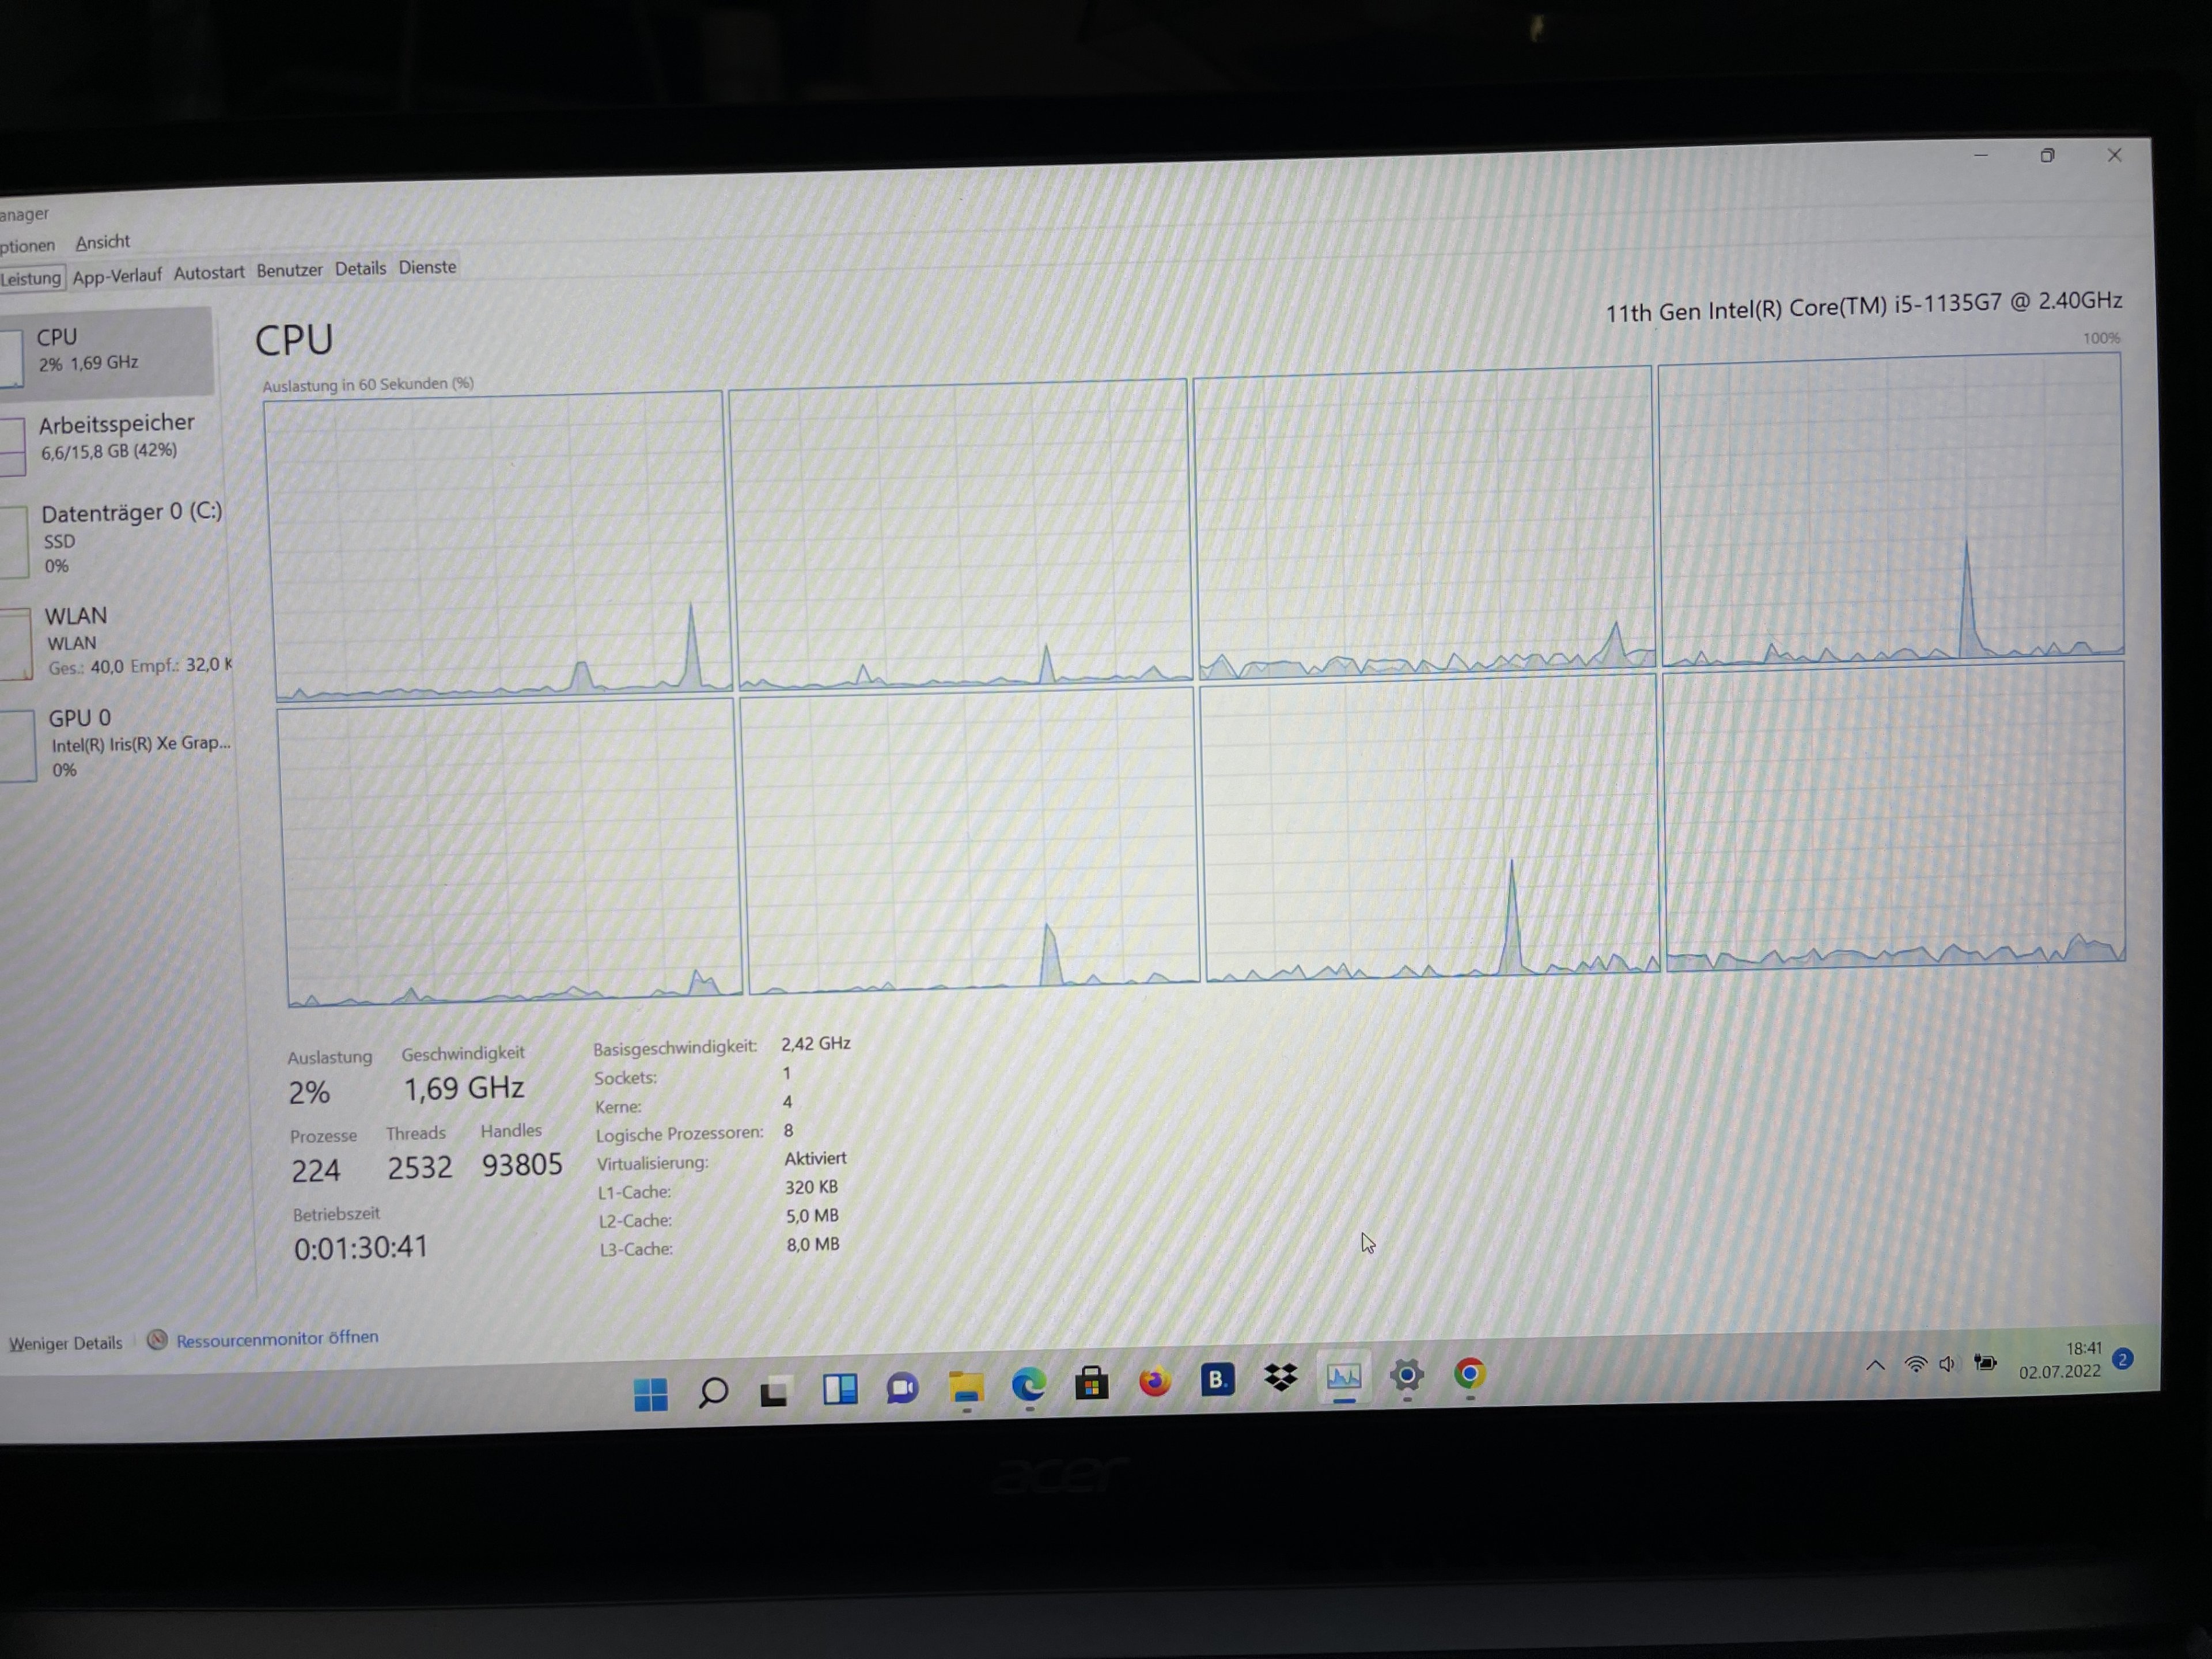2212x1659 pixels.
Task: Launch File Explorer from taskbar
Action: pyautogui.click(x=966, y=1386)
